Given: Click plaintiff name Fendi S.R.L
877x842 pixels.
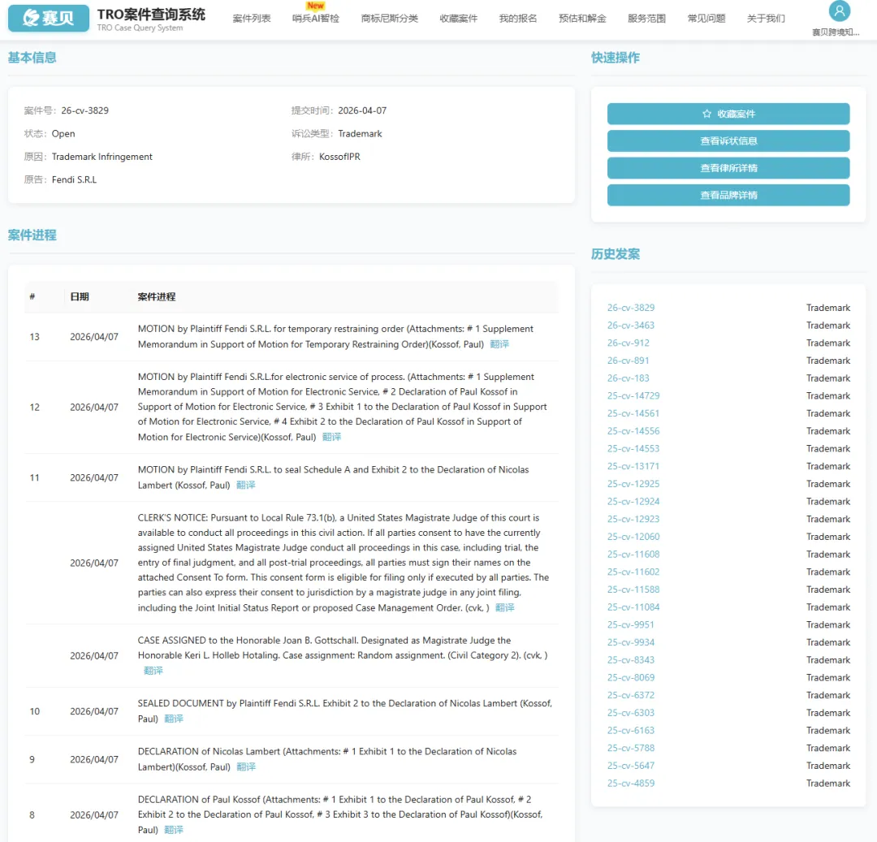Looking at the screenshot, I should point(75,180).
